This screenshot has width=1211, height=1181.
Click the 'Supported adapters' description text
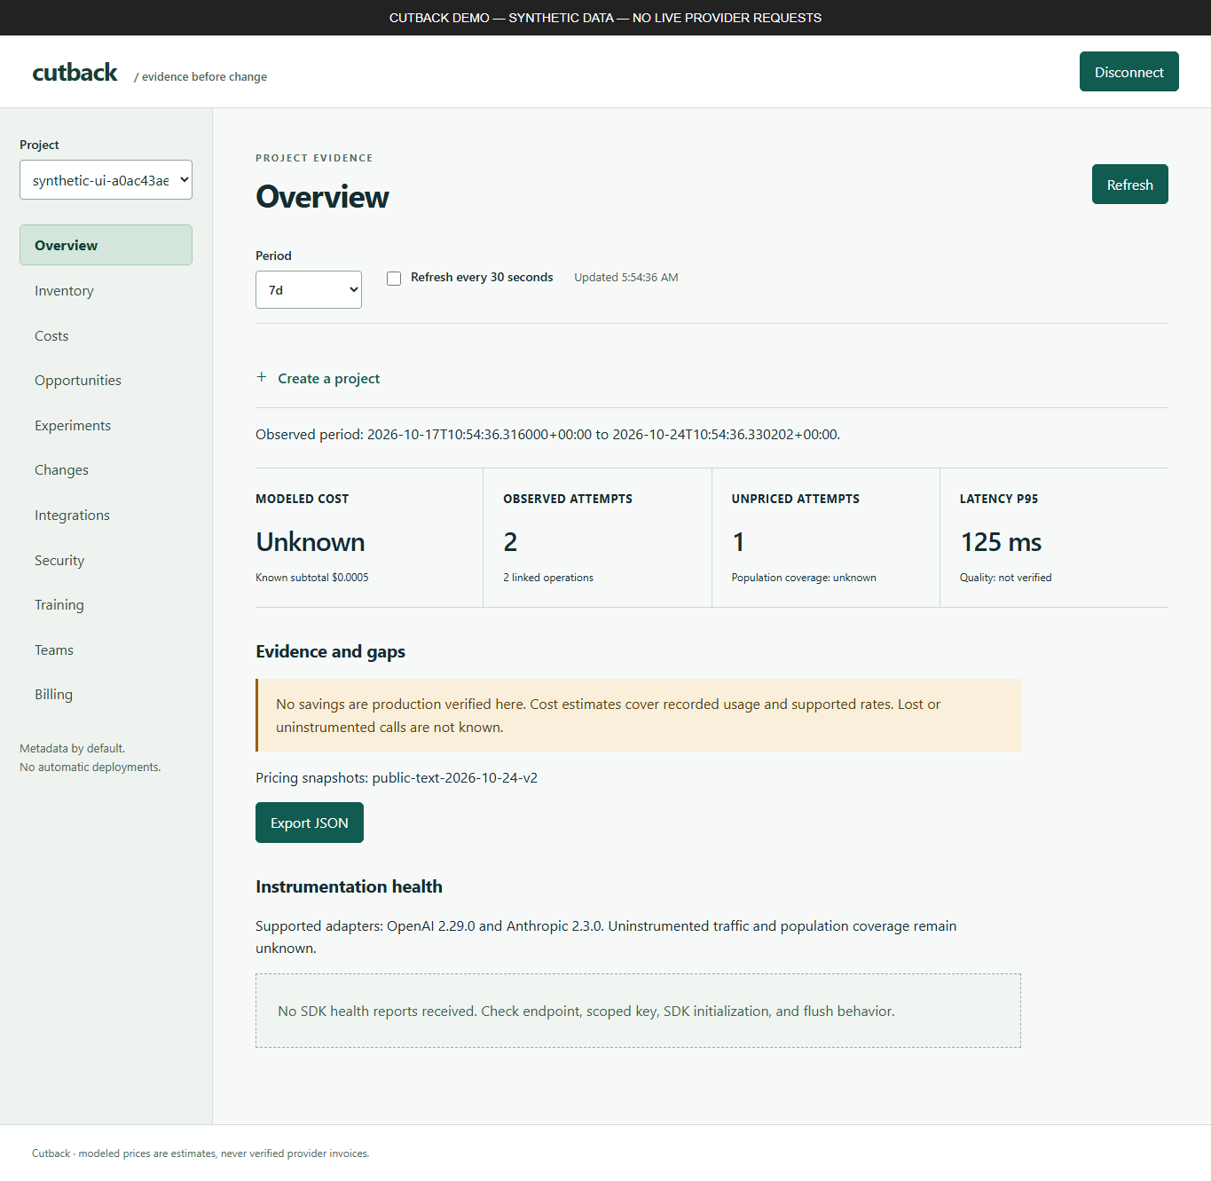(606, 937)
